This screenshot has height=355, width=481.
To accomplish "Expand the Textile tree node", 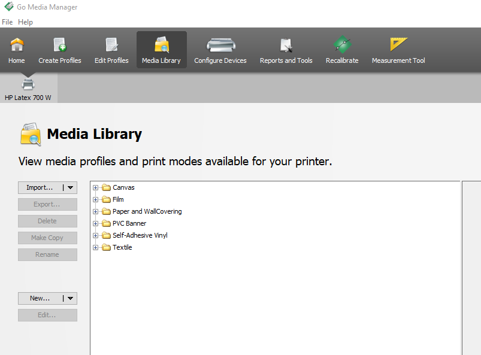I will click(95, 247).
